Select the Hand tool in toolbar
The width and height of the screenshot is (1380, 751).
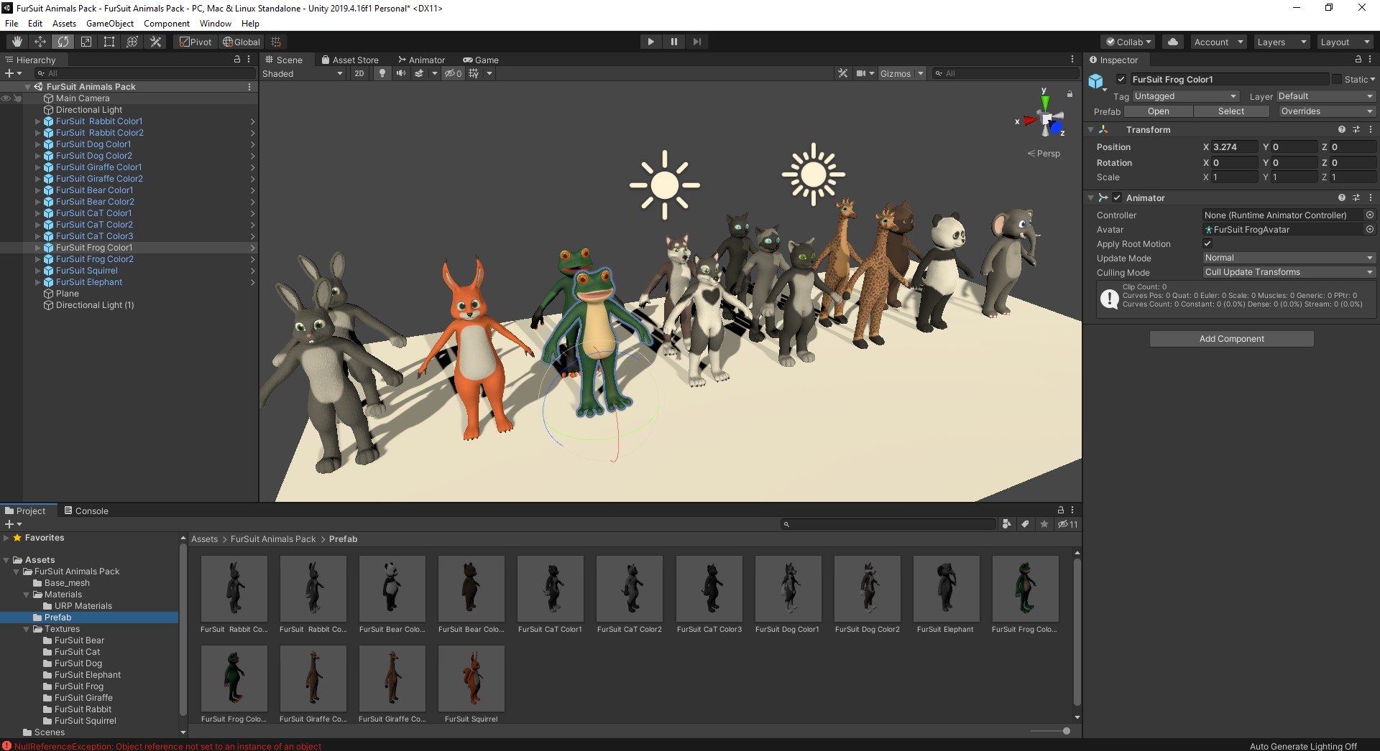17,42
